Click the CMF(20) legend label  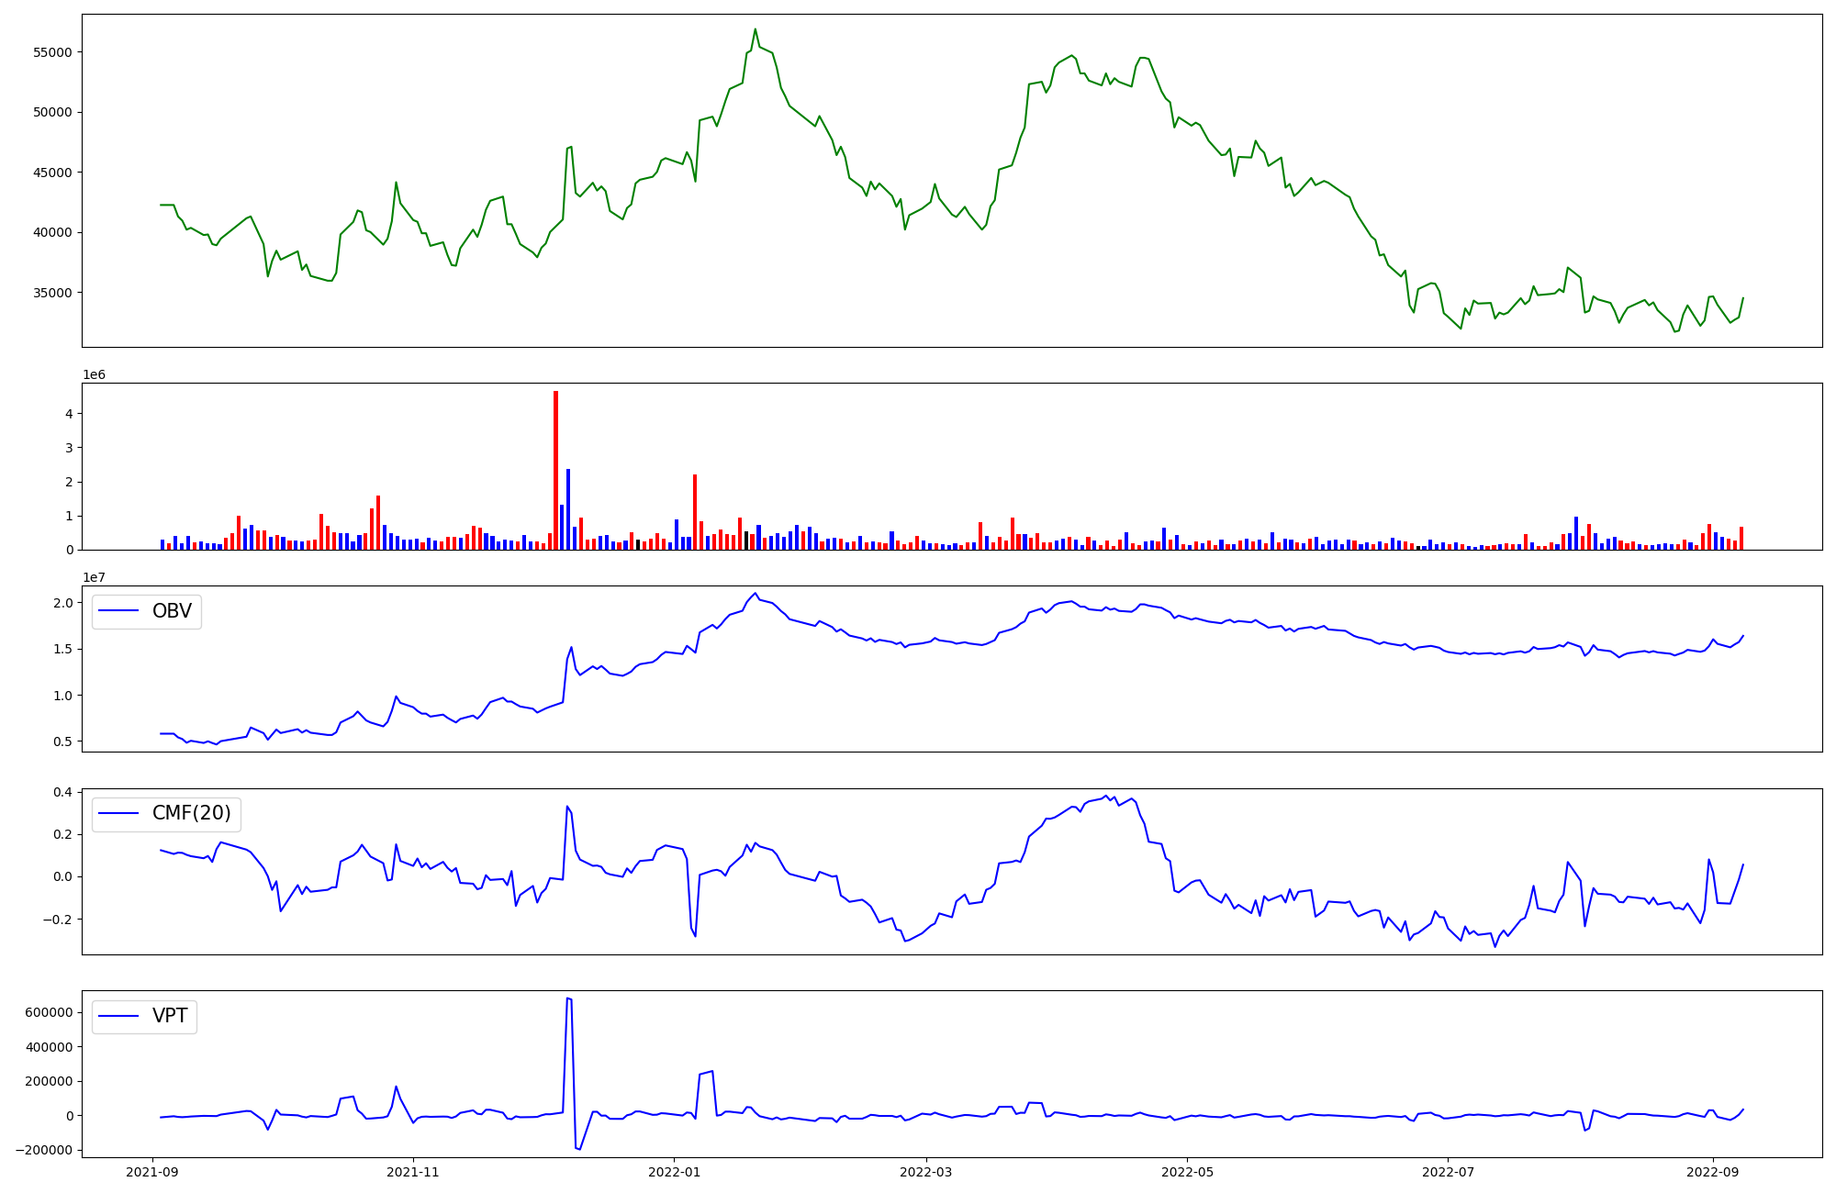[191, 814]
